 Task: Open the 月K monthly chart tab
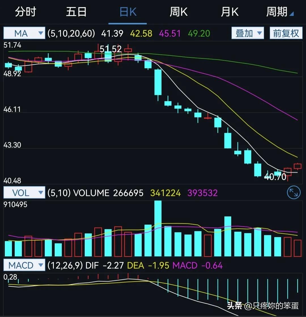click(x=230, y=12)
